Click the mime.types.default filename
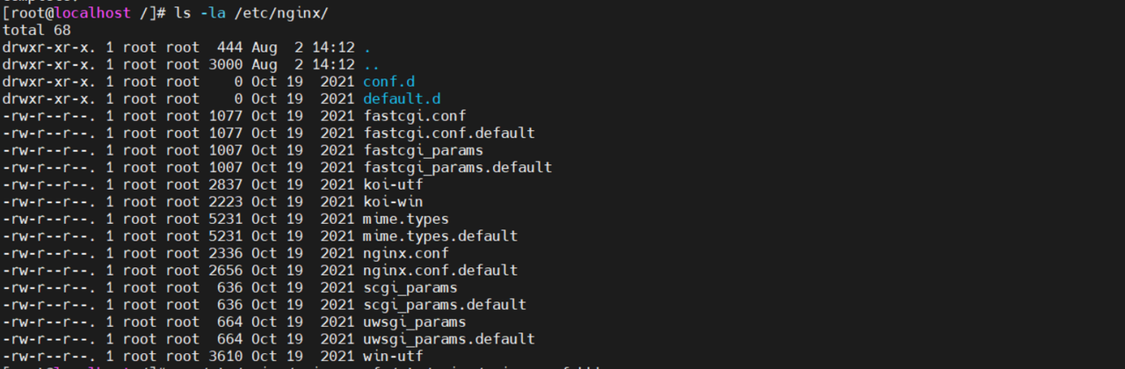The width and height of the screenshot is (1125, 369). click(x=440, y=235)
